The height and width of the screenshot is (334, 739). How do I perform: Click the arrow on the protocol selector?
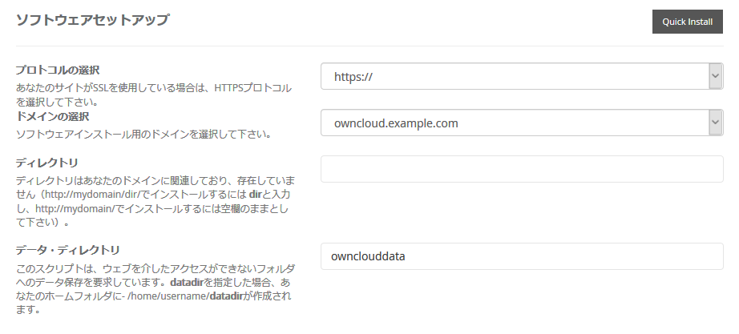[715, 77]
